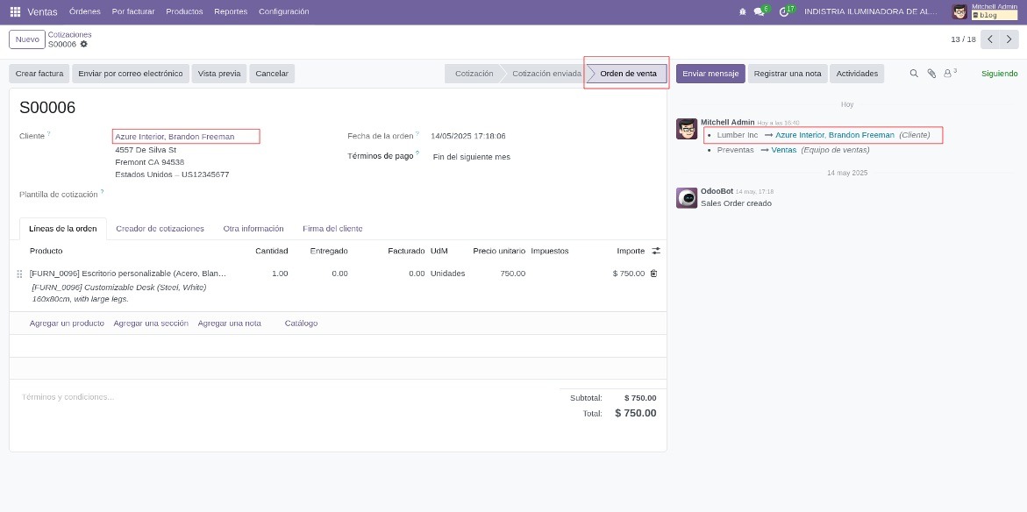1027x512 pixels.
Task: Switch to Otra información tab
Action: [253, 229]
